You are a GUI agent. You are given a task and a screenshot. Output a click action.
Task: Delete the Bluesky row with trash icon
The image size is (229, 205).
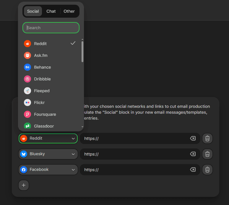pos(207,154)
